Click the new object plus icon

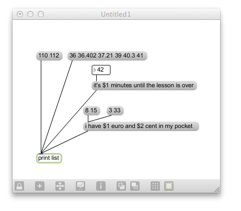pyautogui.click(x=40, y=186)
